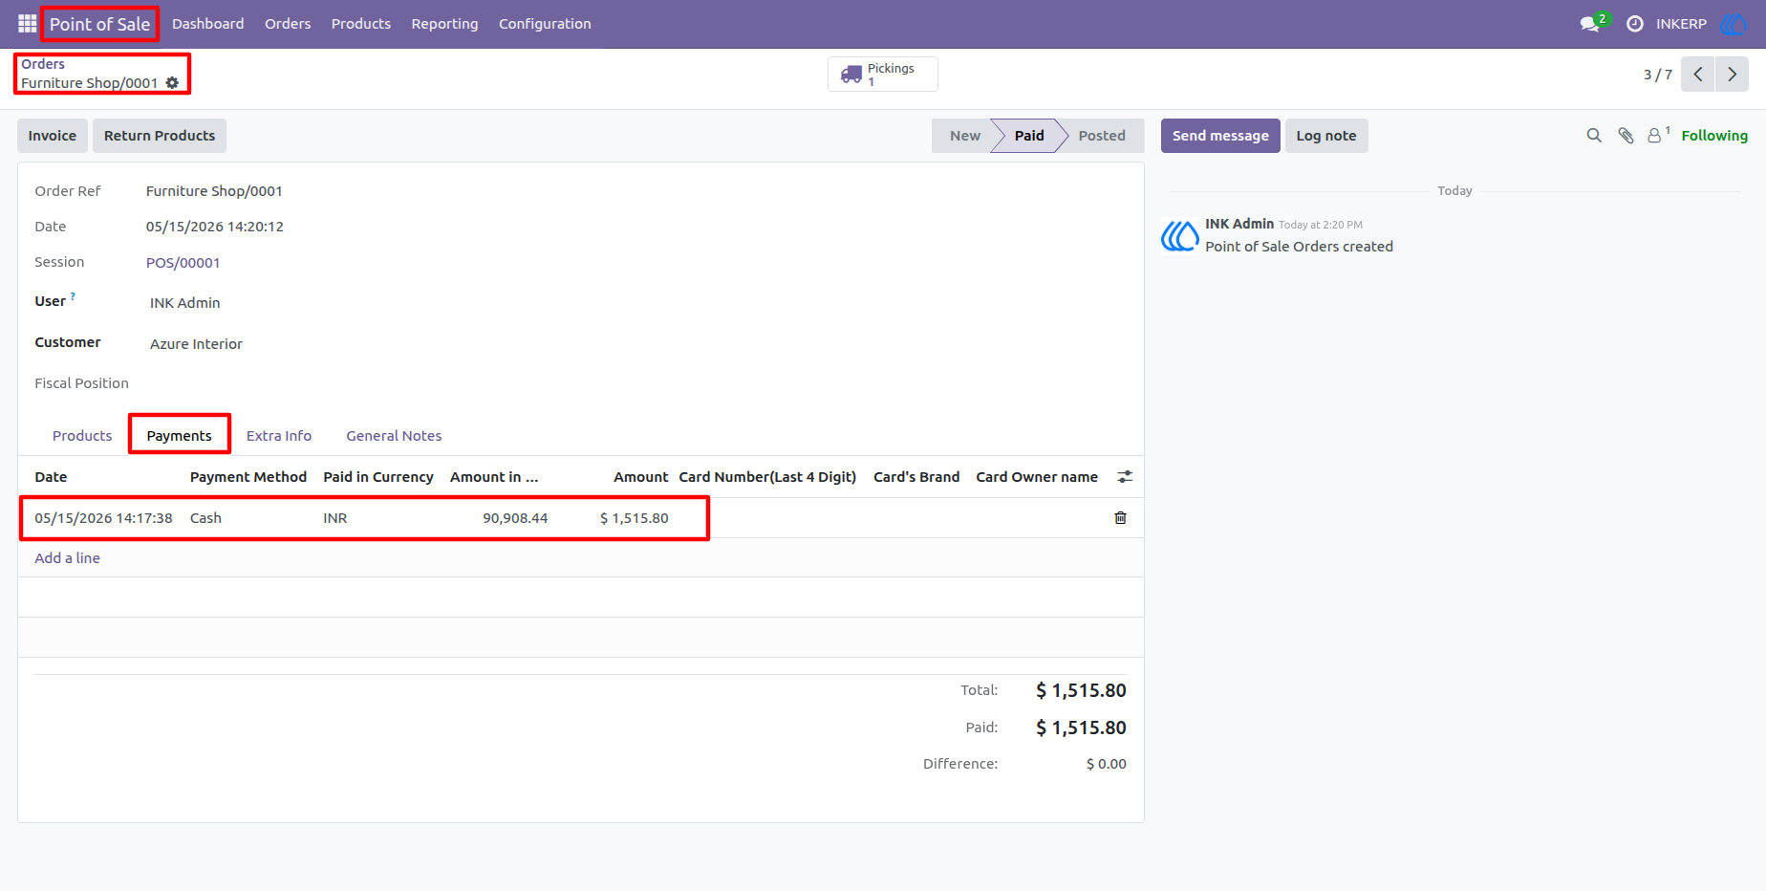Click Add a line link

click(67, 558)
